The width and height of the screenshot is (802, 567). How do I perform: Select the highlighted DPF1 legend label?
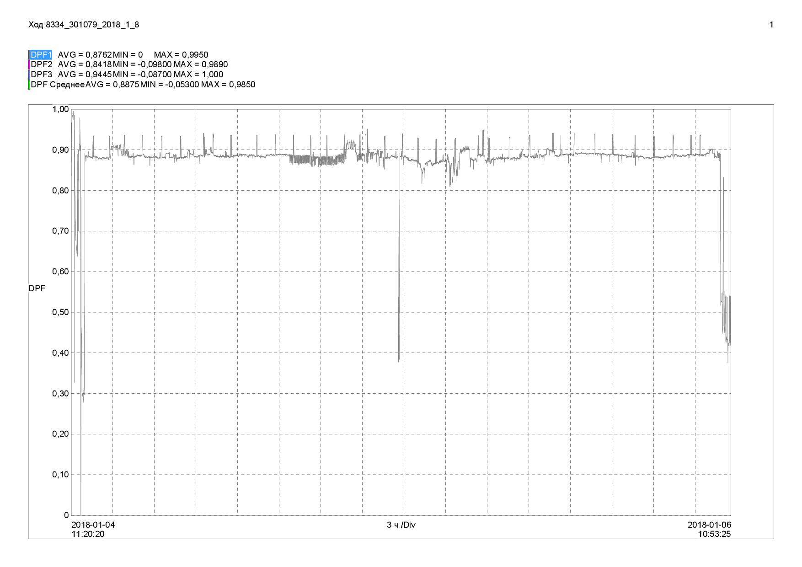click(41, 55)
